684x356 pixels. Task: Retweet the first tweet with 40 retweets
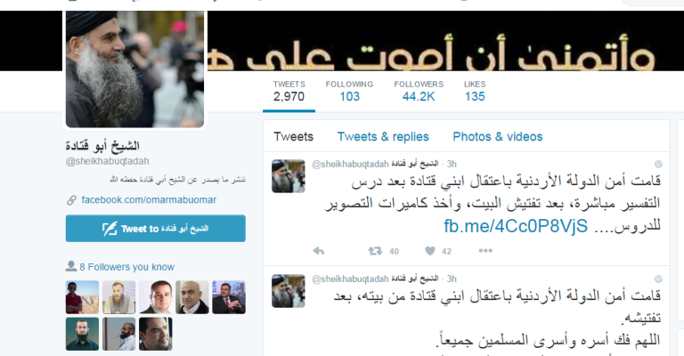pyautogui.click(x=375, y=251)
